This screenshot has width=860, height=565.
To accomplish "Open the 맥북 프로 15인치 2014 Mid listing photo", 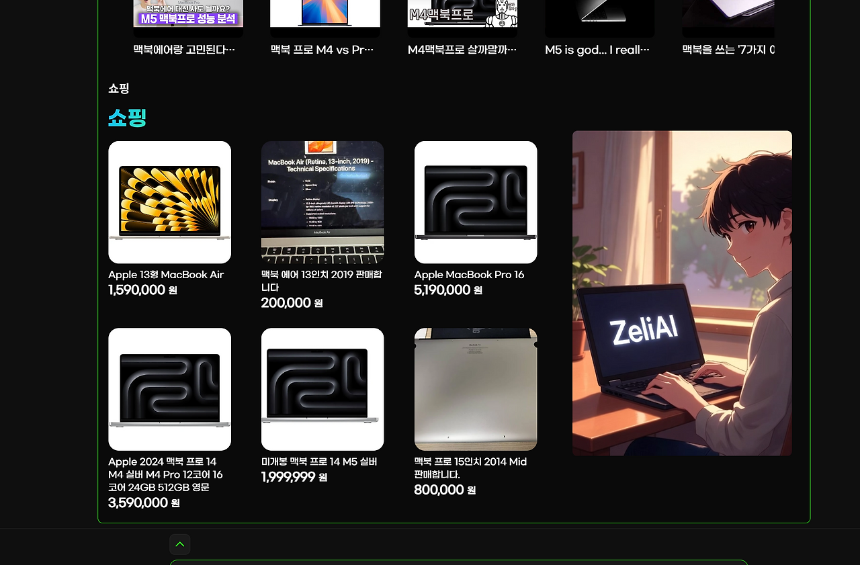I will coord(476,390).
